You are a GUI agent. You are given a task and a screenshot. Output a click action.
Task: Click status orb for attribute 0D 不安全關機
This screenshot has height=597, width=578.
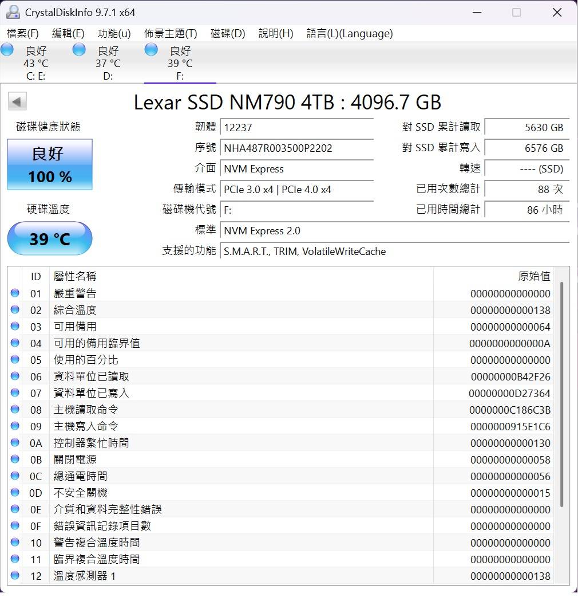(15, 493)
